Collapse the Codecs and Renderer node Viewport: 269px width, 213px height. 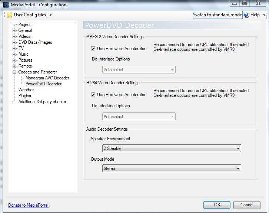pyautogui.click(x=14, y=72)
